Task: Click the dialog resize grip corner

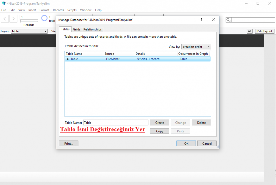Action: click(x=218, y=147)
